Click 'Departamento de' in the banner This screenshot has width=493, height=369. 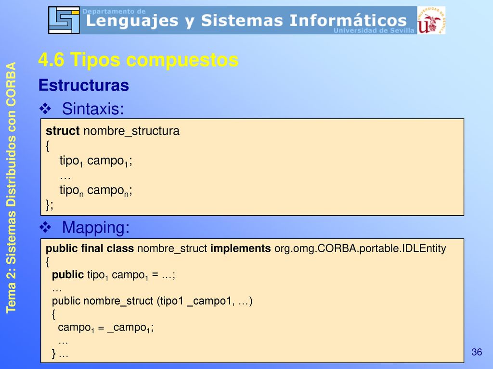[114, 12]
